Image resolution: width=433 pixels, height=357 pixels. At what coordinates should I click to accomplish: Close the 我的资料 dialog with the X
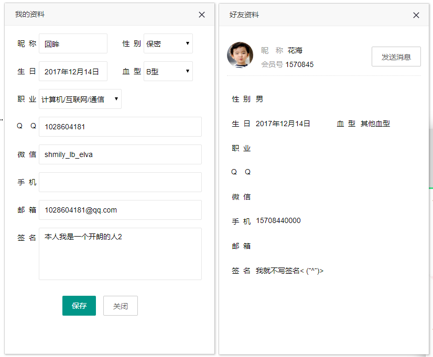point(202,15)
